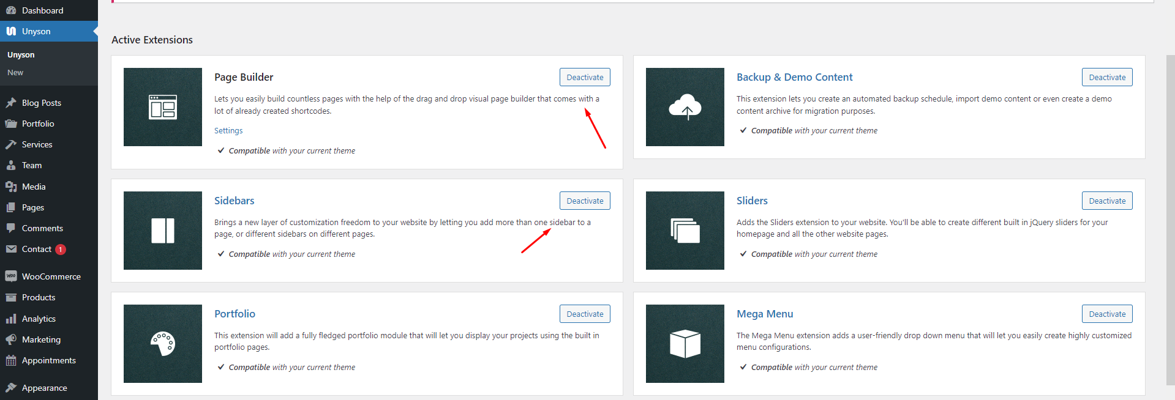The image size is (1175, 400).
Task: Deactivate the Page Builder extension
Action: (585, 77)
